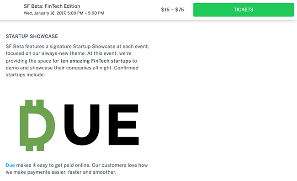Viewport: 297px width, 181px height.
Task: Click the STARTUP SHOWCASE heading
Action: (32, 36)
